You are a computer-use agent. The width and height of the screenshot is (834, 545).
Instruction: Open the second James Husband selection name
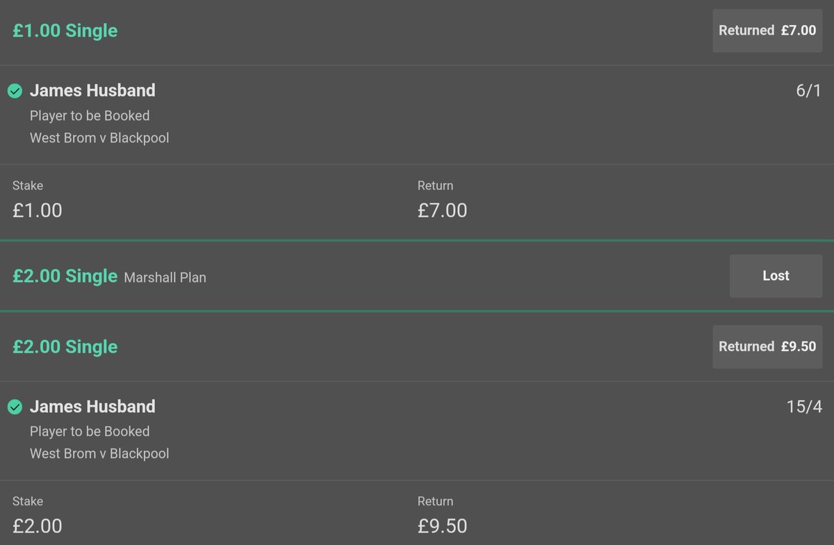[92, 407]
